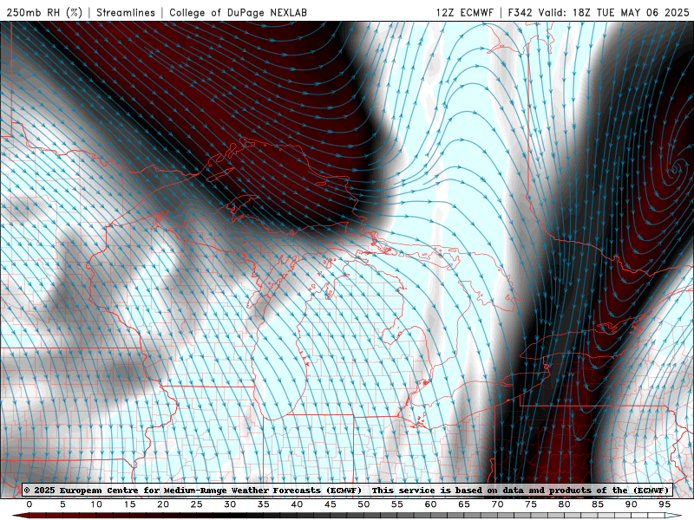Click the "College of DuPage NEXLAB" label

[238, 12]
